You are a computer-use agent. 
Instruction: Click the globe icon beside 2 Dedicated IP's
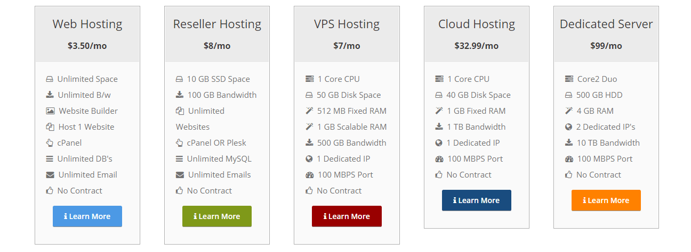coord(568,127)
